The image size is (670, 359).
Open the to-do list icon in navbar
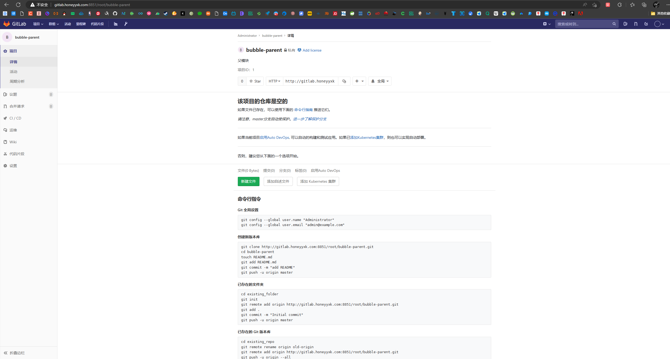646,24
